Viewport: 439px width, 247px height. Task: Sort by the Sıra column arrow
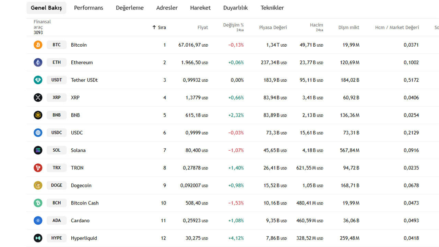154,27
